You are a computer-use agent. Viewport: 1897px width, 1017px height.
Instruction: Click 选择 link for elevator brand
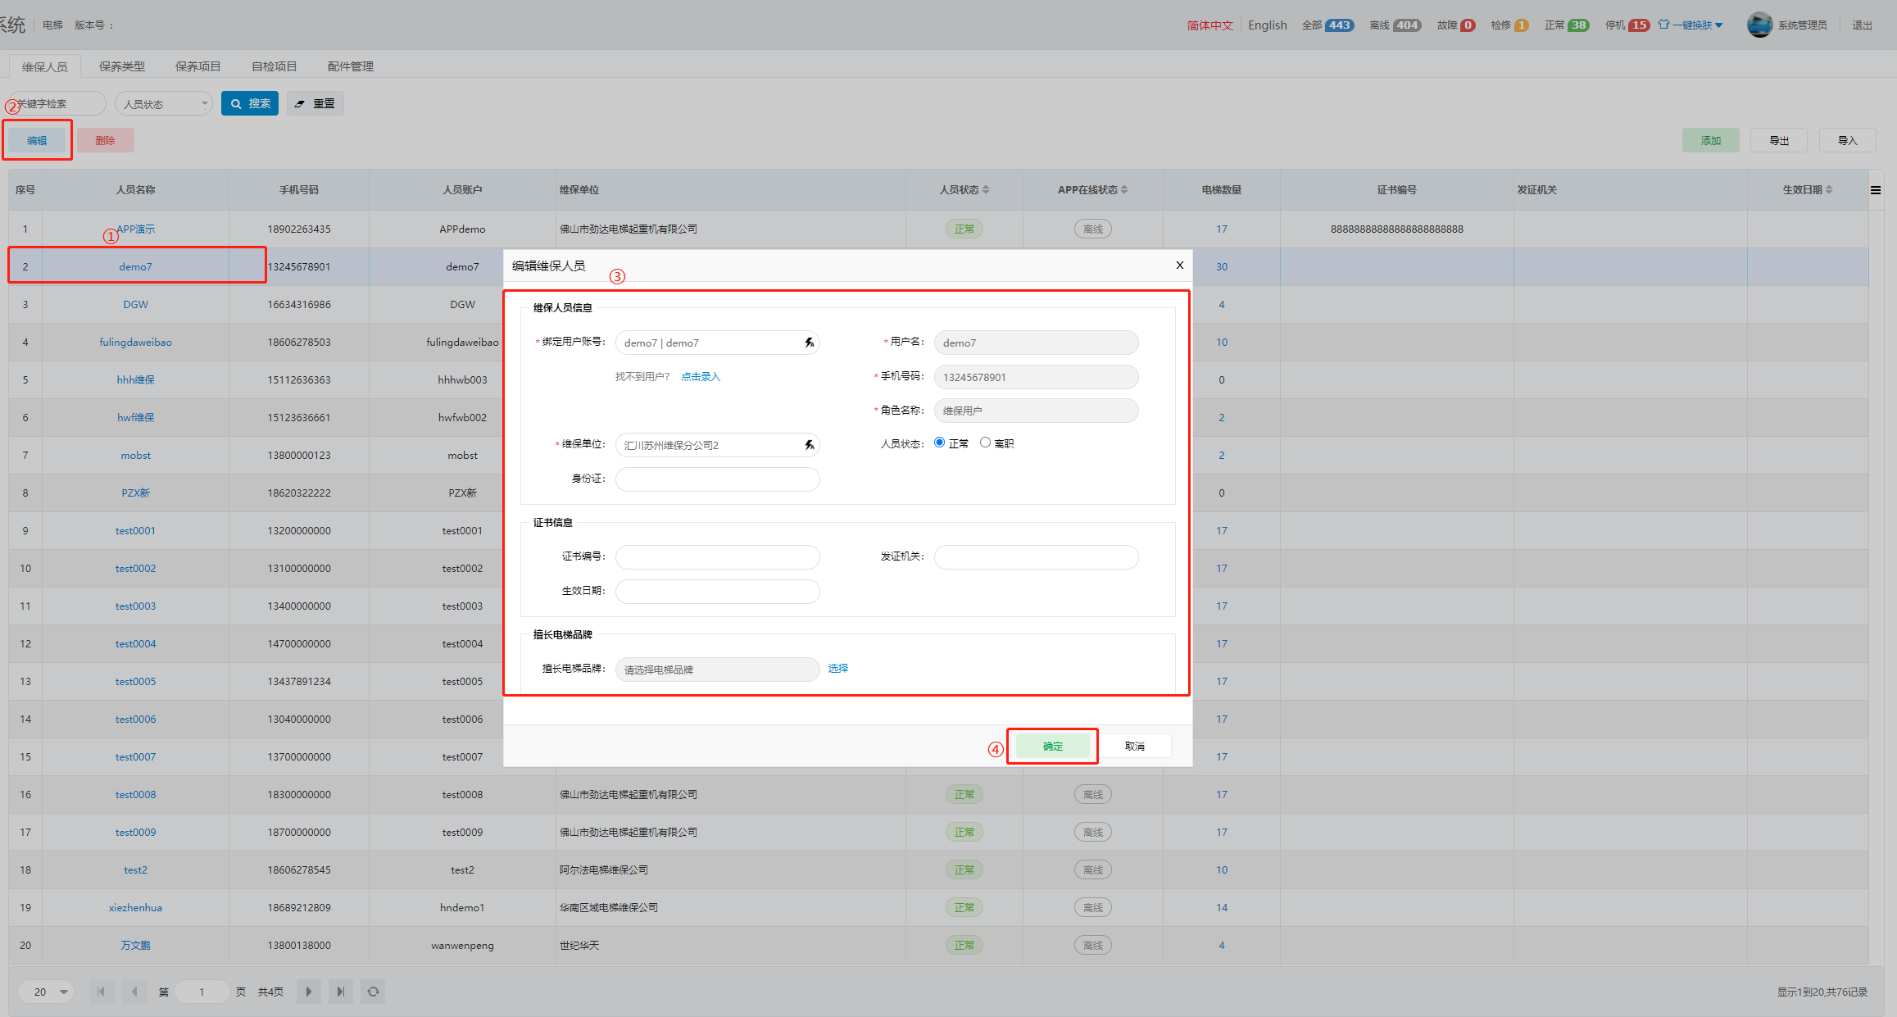(x=837, y=669)
